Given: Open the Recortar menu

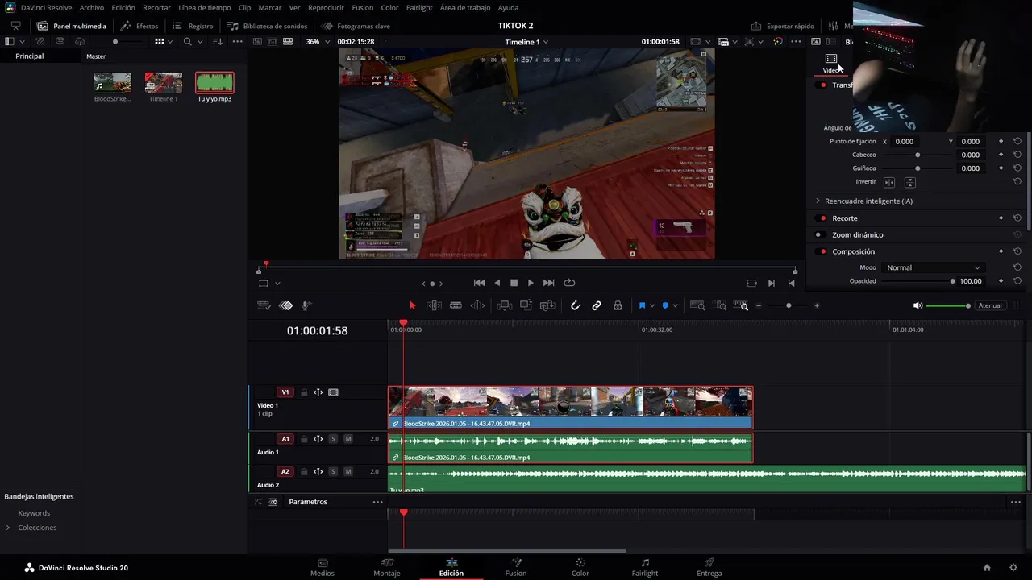Looking at the screenshot, I should [156, 7].
